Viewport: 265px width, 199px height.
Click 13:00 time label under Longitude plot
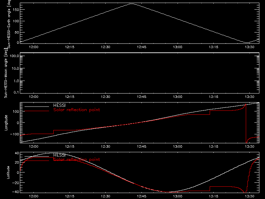[178, 146]
